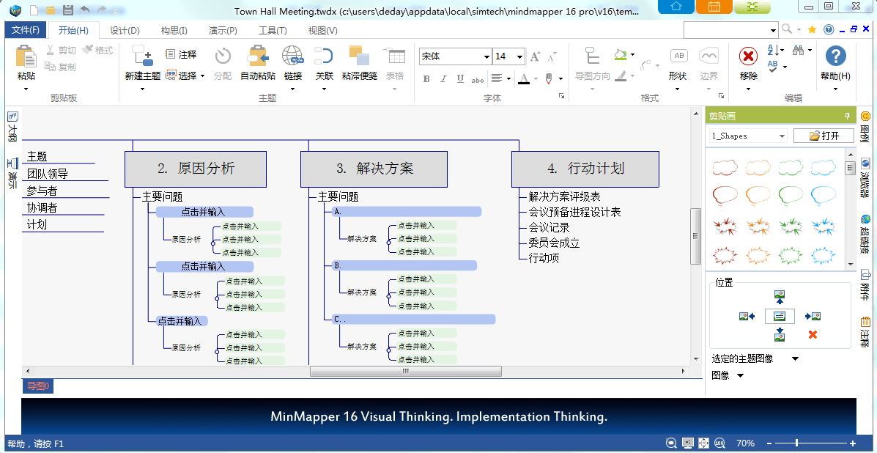Screen dimensions: 877x453
Task: Click the 注释 note button
Action: point(181,54)
